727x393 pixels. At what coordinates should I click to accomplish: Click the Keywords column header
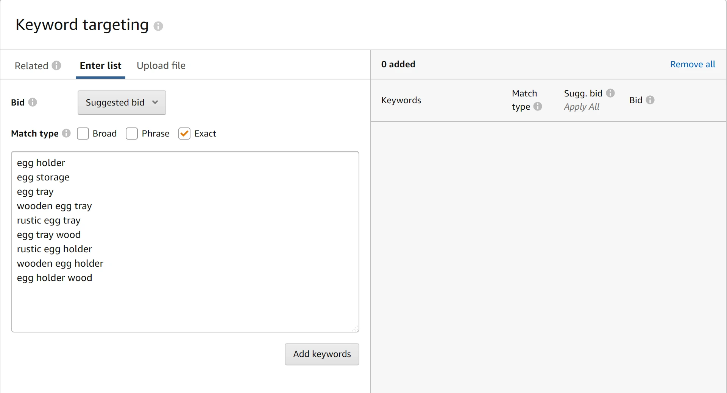tap(401, 100)
